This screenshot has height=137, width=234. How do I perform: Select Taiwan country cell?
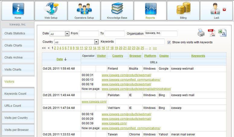117,134
